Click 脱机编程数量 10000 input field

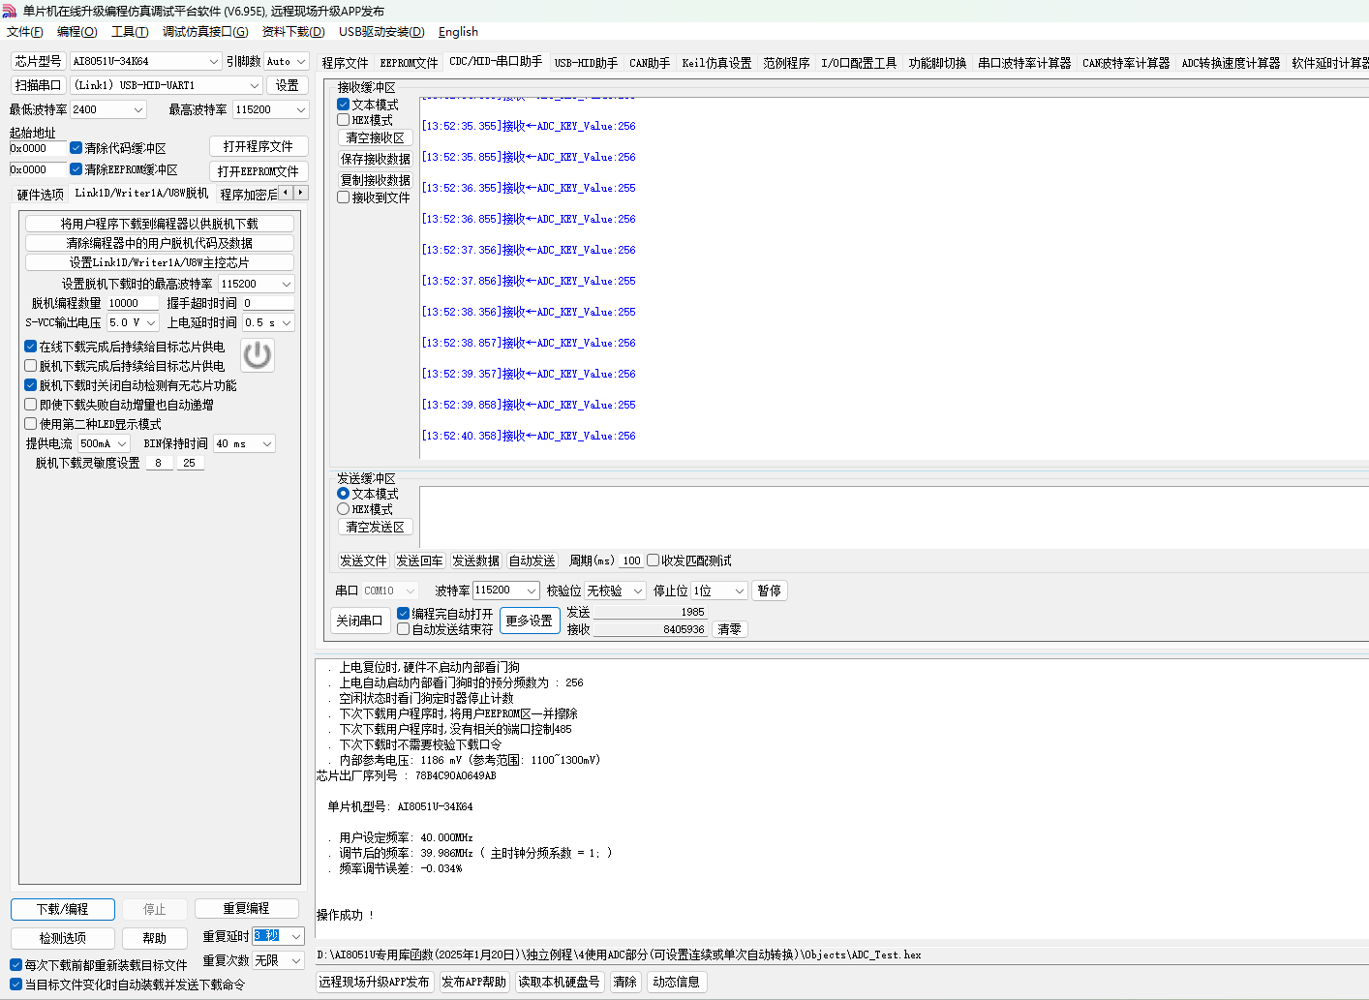[x=132, y=303]
